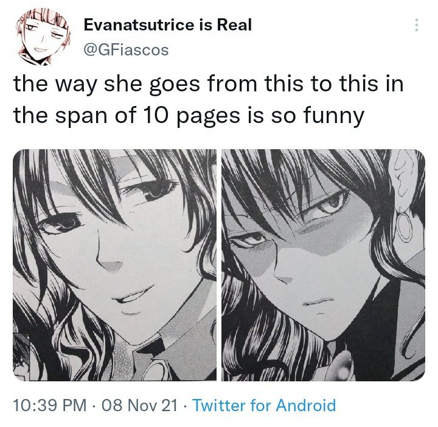Screen dimensions: 438x427
Task: Open the @GFiascos handle profile
Action: point(127,51)
